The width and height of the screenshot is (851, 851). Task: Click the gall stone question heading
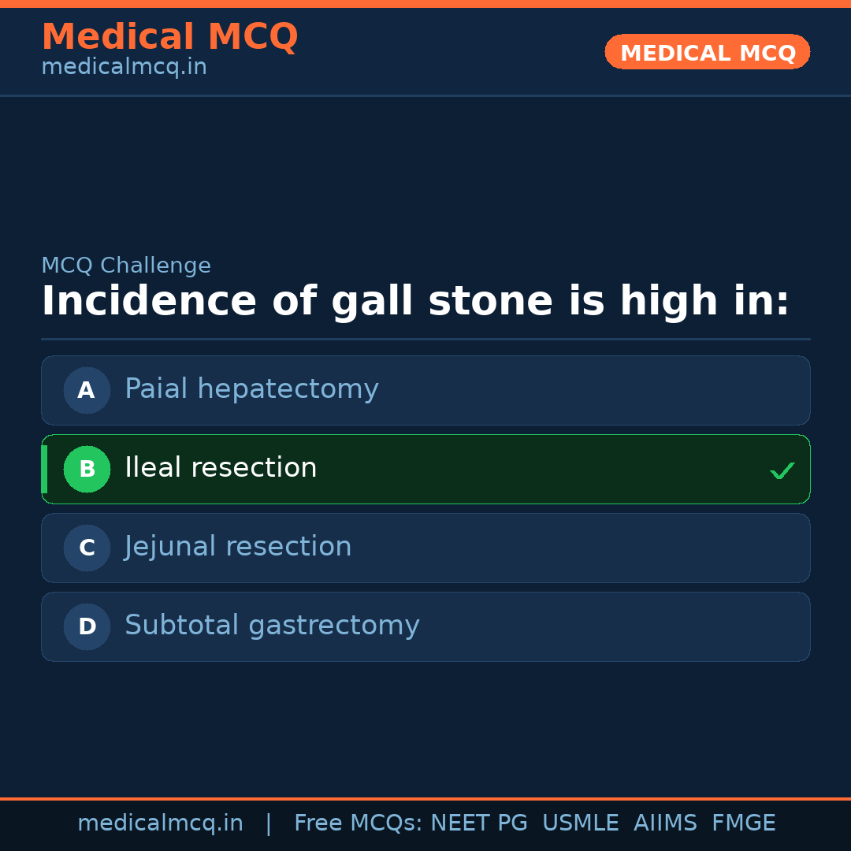tap(415, 302)
